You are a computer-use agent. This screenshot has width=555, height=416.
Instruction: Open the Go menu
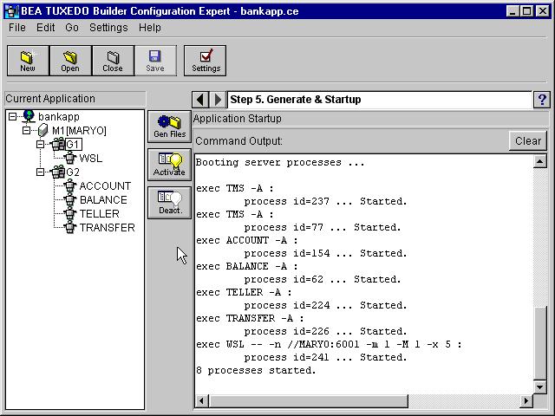point(72,28)
